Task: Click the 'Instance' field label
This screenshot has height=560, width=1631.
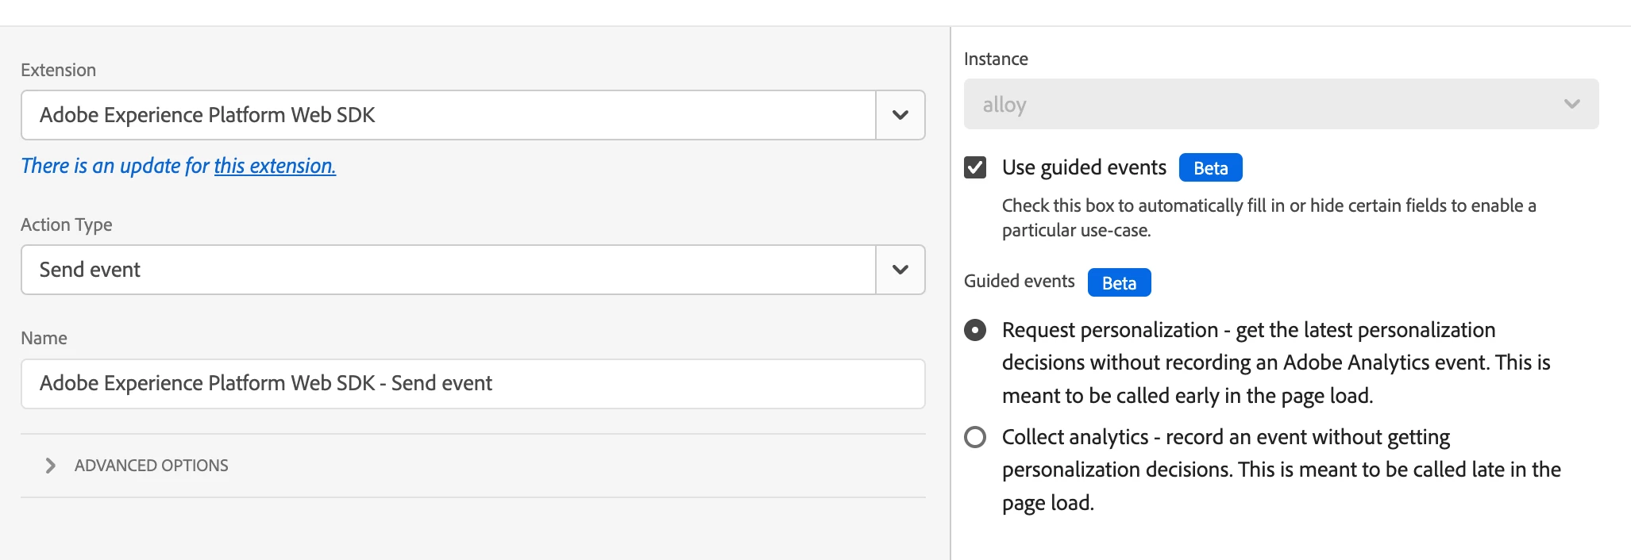Action: [996, 59]
